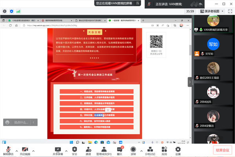Open Chat (聊天) with unread badge
Viewport: 235px width, 157px height.
coord(119,151)
